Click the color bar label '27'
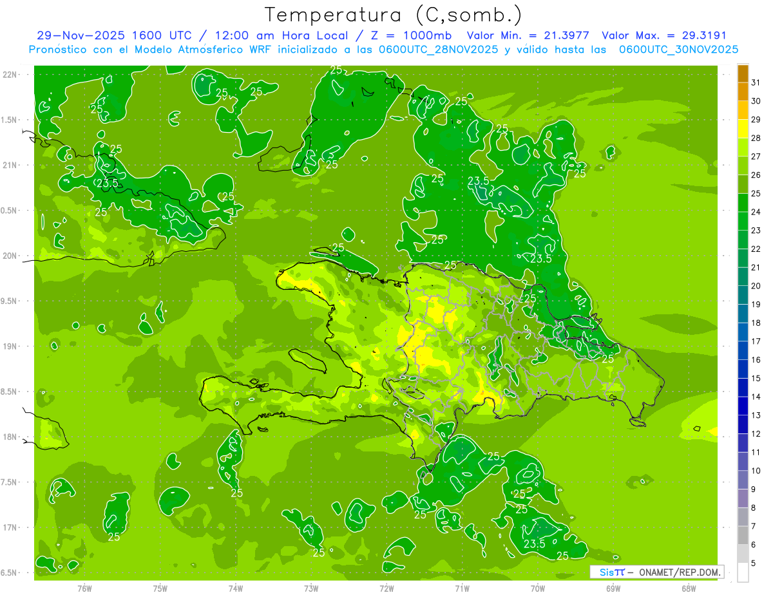Image resolution: width=773 pixels, height=597 pixels. coord(756,156)
